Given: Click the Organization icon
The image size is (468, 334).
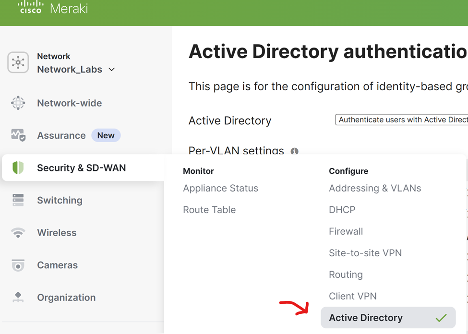Looking at the screenshot, I should pos(18,297).
